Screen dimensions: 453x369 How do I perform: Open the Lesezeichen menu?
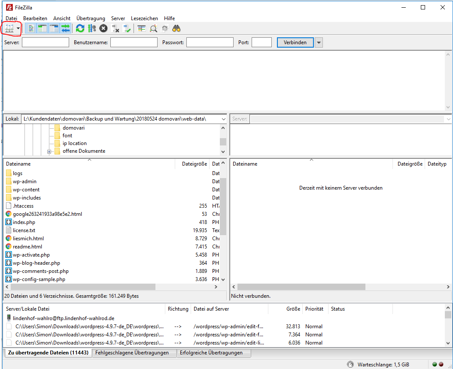pyautogui.click(x=144, y=18)
